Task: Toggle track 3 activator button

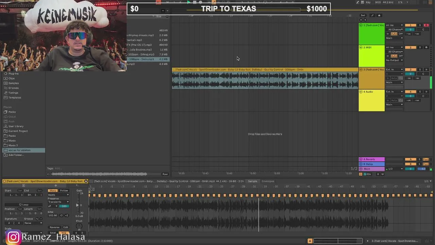Action: click(410, 69)
